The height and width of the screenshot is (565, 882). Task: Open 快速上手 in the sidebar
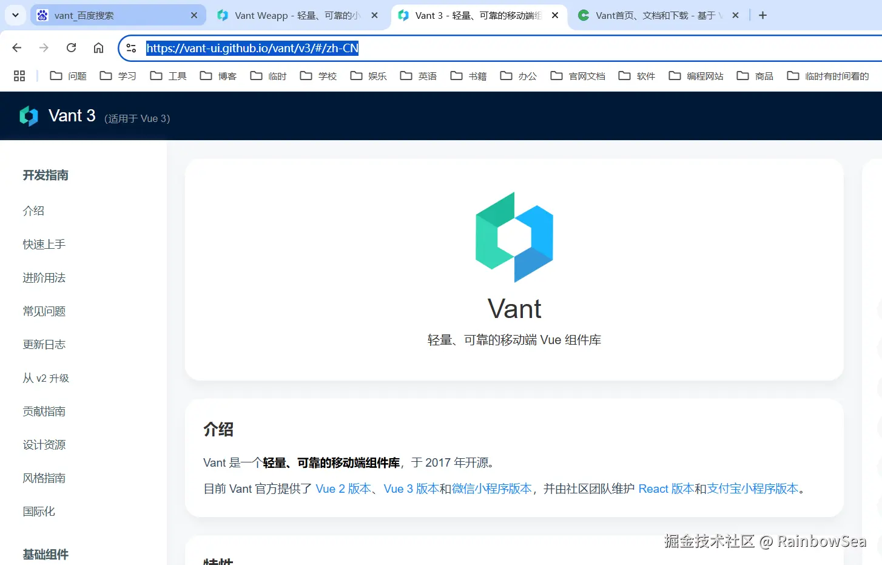pos(44,244)
